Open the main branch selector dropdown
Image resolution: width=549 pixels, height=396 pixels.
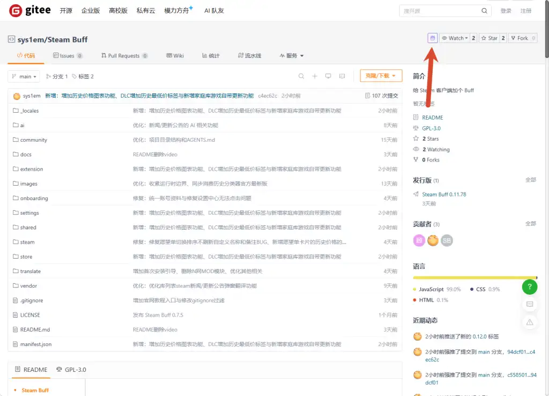point(24,76)
